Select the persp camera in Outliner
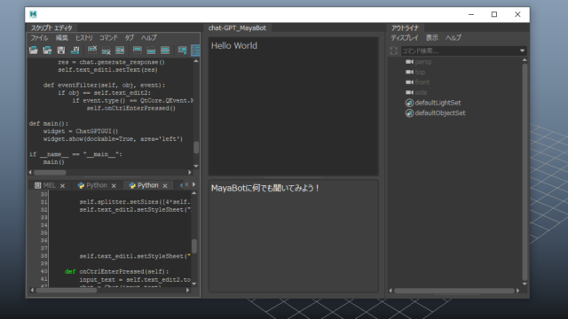 tap(423, 62)
